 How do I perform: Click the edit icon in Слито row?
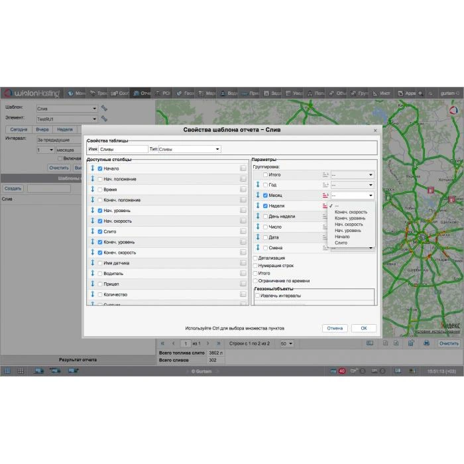[x=243, y=231]
